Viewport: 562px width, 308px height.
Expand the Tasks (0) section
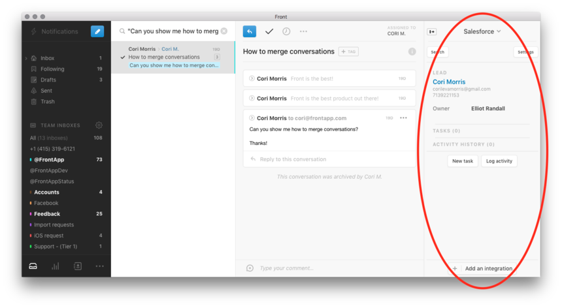pyautogui.click(x=446, y=131)
